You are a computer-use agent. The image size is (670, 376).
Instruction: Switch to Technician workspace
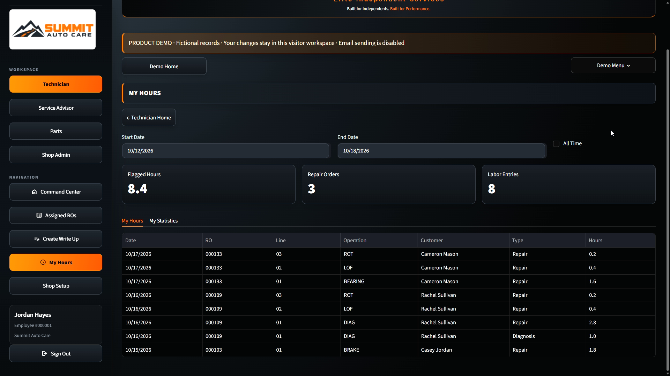point(56,84)
